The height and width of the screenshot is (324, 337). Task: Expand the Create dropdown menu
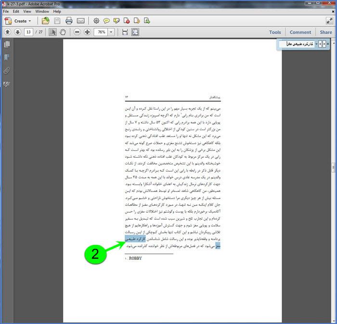29,21
